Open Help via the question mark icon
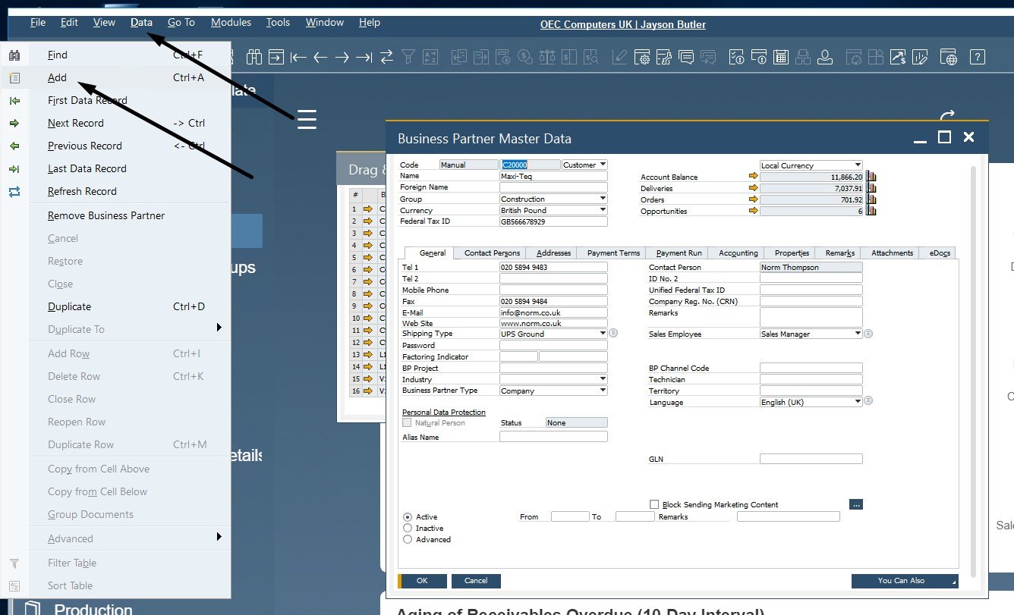 click(978, 56)
